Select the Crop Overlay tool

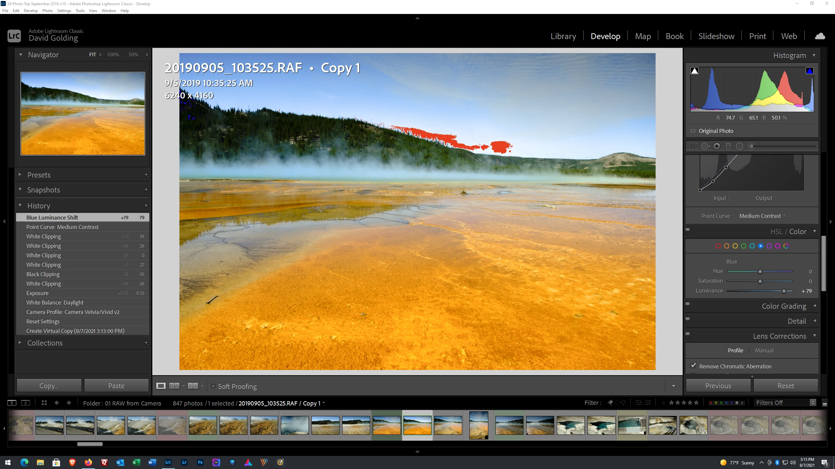click(693, 146)
